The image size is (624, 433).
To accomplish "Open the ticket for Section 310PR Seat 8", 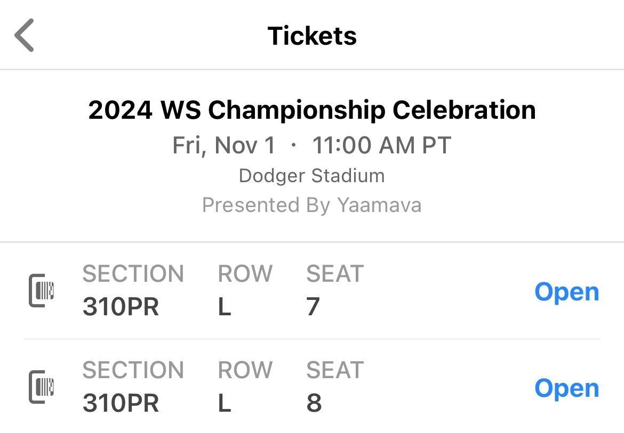I will click(567, 388).
